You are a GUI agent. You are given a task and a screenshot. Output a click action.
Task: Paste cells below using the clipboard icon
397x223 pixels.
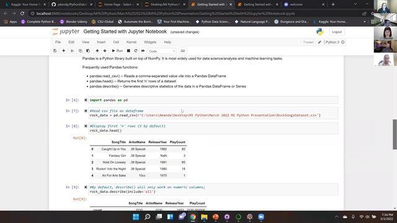[88, 51]
